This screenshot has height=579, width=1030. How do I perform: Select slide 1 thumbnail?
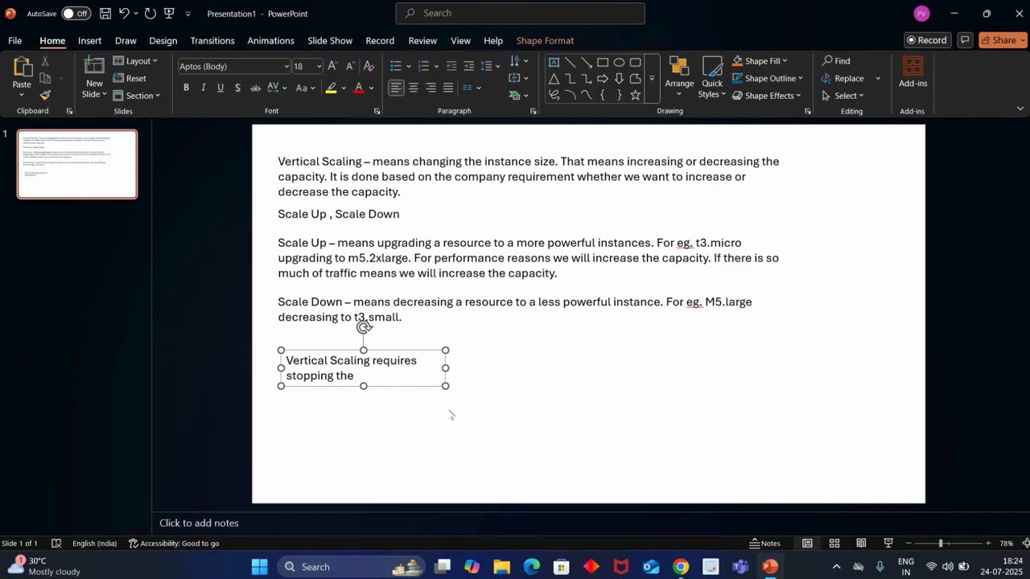pyautogui.click(x=77, y=164)
